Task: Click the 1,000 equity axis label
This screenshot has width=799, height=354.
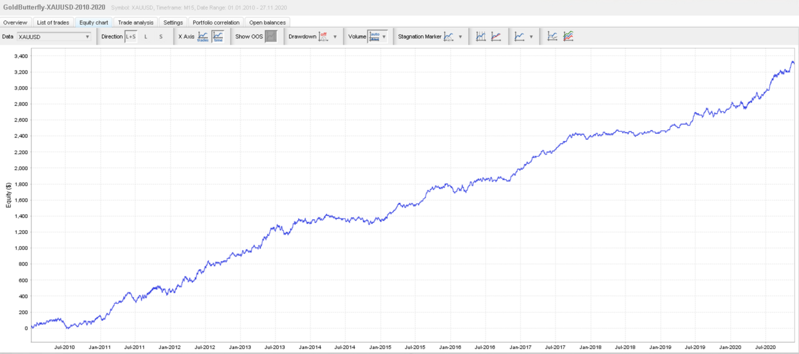Action: click(x=20, y=248)
